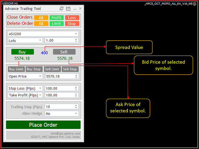
Task: Click the save floppy disk icon
Action: pos(68,8)
